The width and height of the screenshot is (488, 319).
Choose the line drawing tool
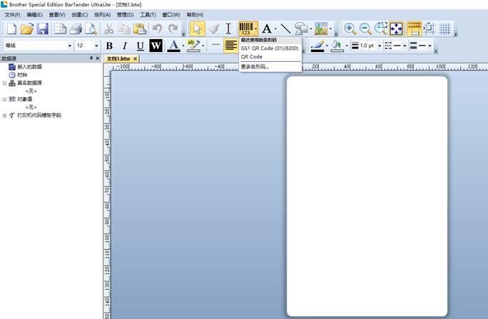tap(285, 29)
